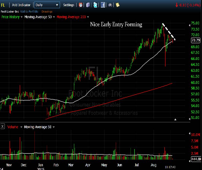Click the 10.0M volume axis label

[195, 135]
